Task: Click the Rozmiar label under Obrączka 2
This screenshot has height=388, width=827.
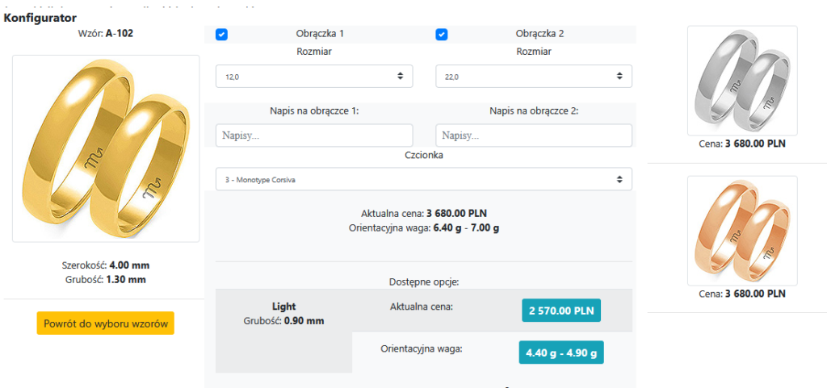Action: tap(534, 52)
